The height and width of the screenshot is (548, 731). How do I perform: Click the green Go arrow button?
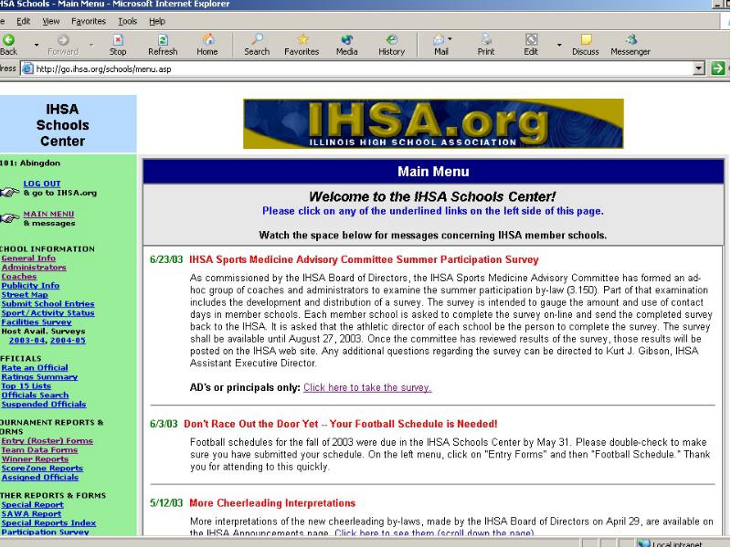(x=717, y=68)
